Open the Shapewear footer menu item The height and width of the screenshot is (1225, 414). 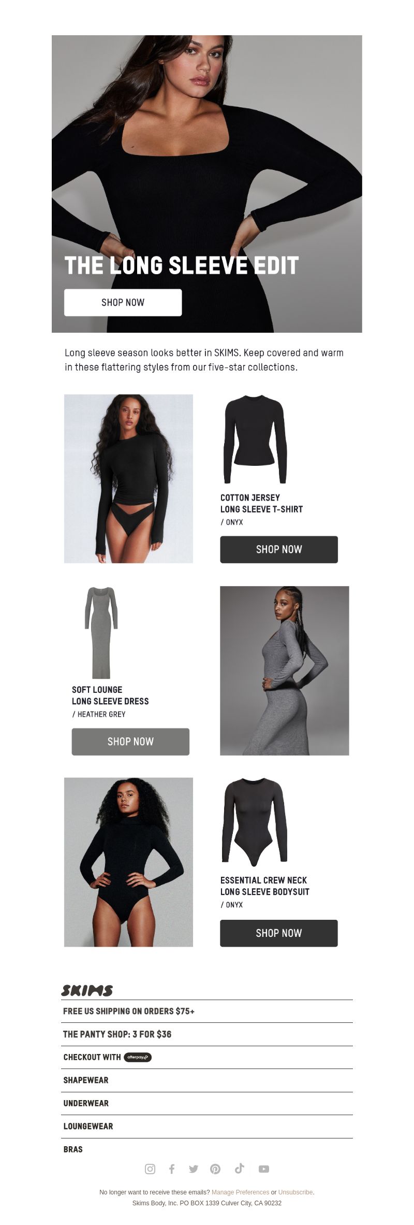point(207,1080)
